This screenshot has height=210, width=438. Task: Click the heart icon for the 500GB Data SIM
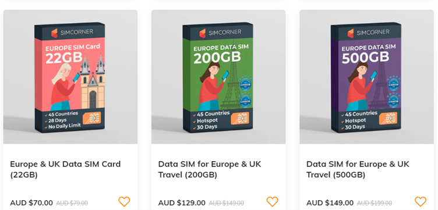pyautogui.click(x=421, y=201)
